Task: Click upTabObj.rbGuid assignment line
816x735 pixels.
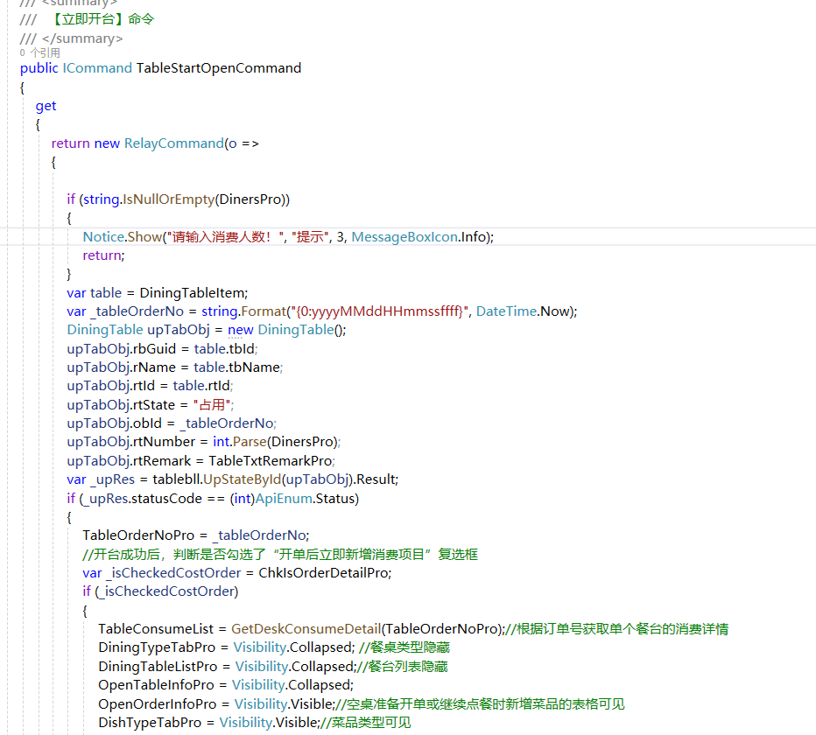Action: [x=162, y=349]
